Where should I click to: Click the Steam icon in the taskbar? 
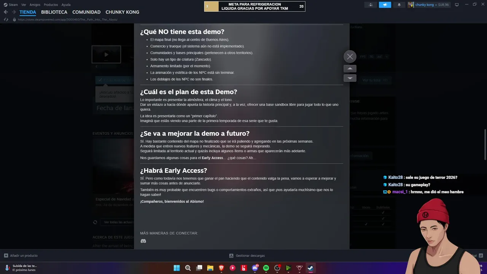[310, 268]
